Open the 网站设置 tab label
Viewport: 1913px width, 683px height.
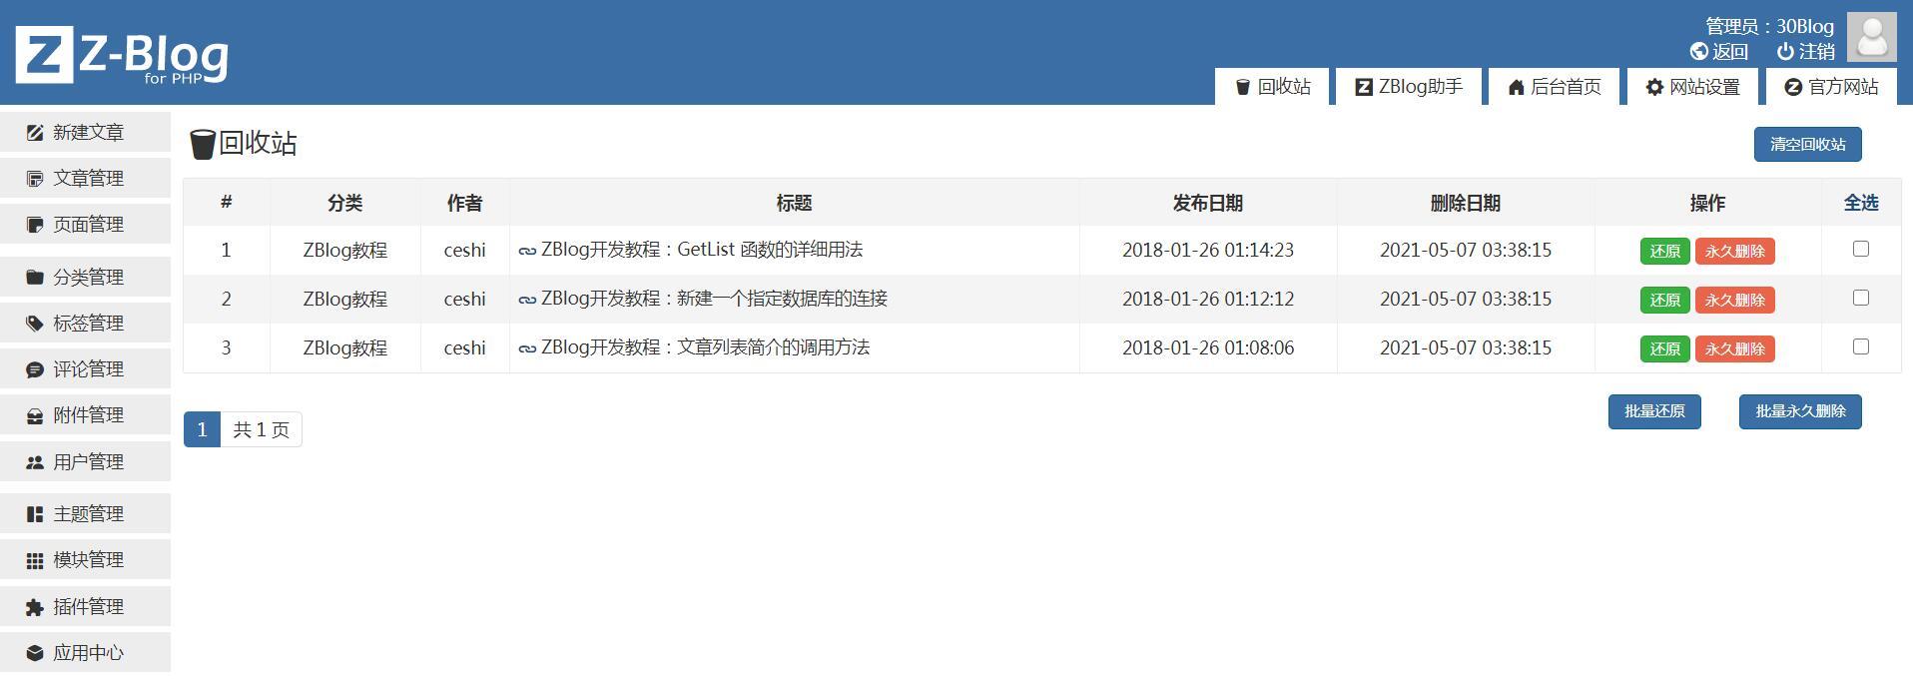point(1704,87)
